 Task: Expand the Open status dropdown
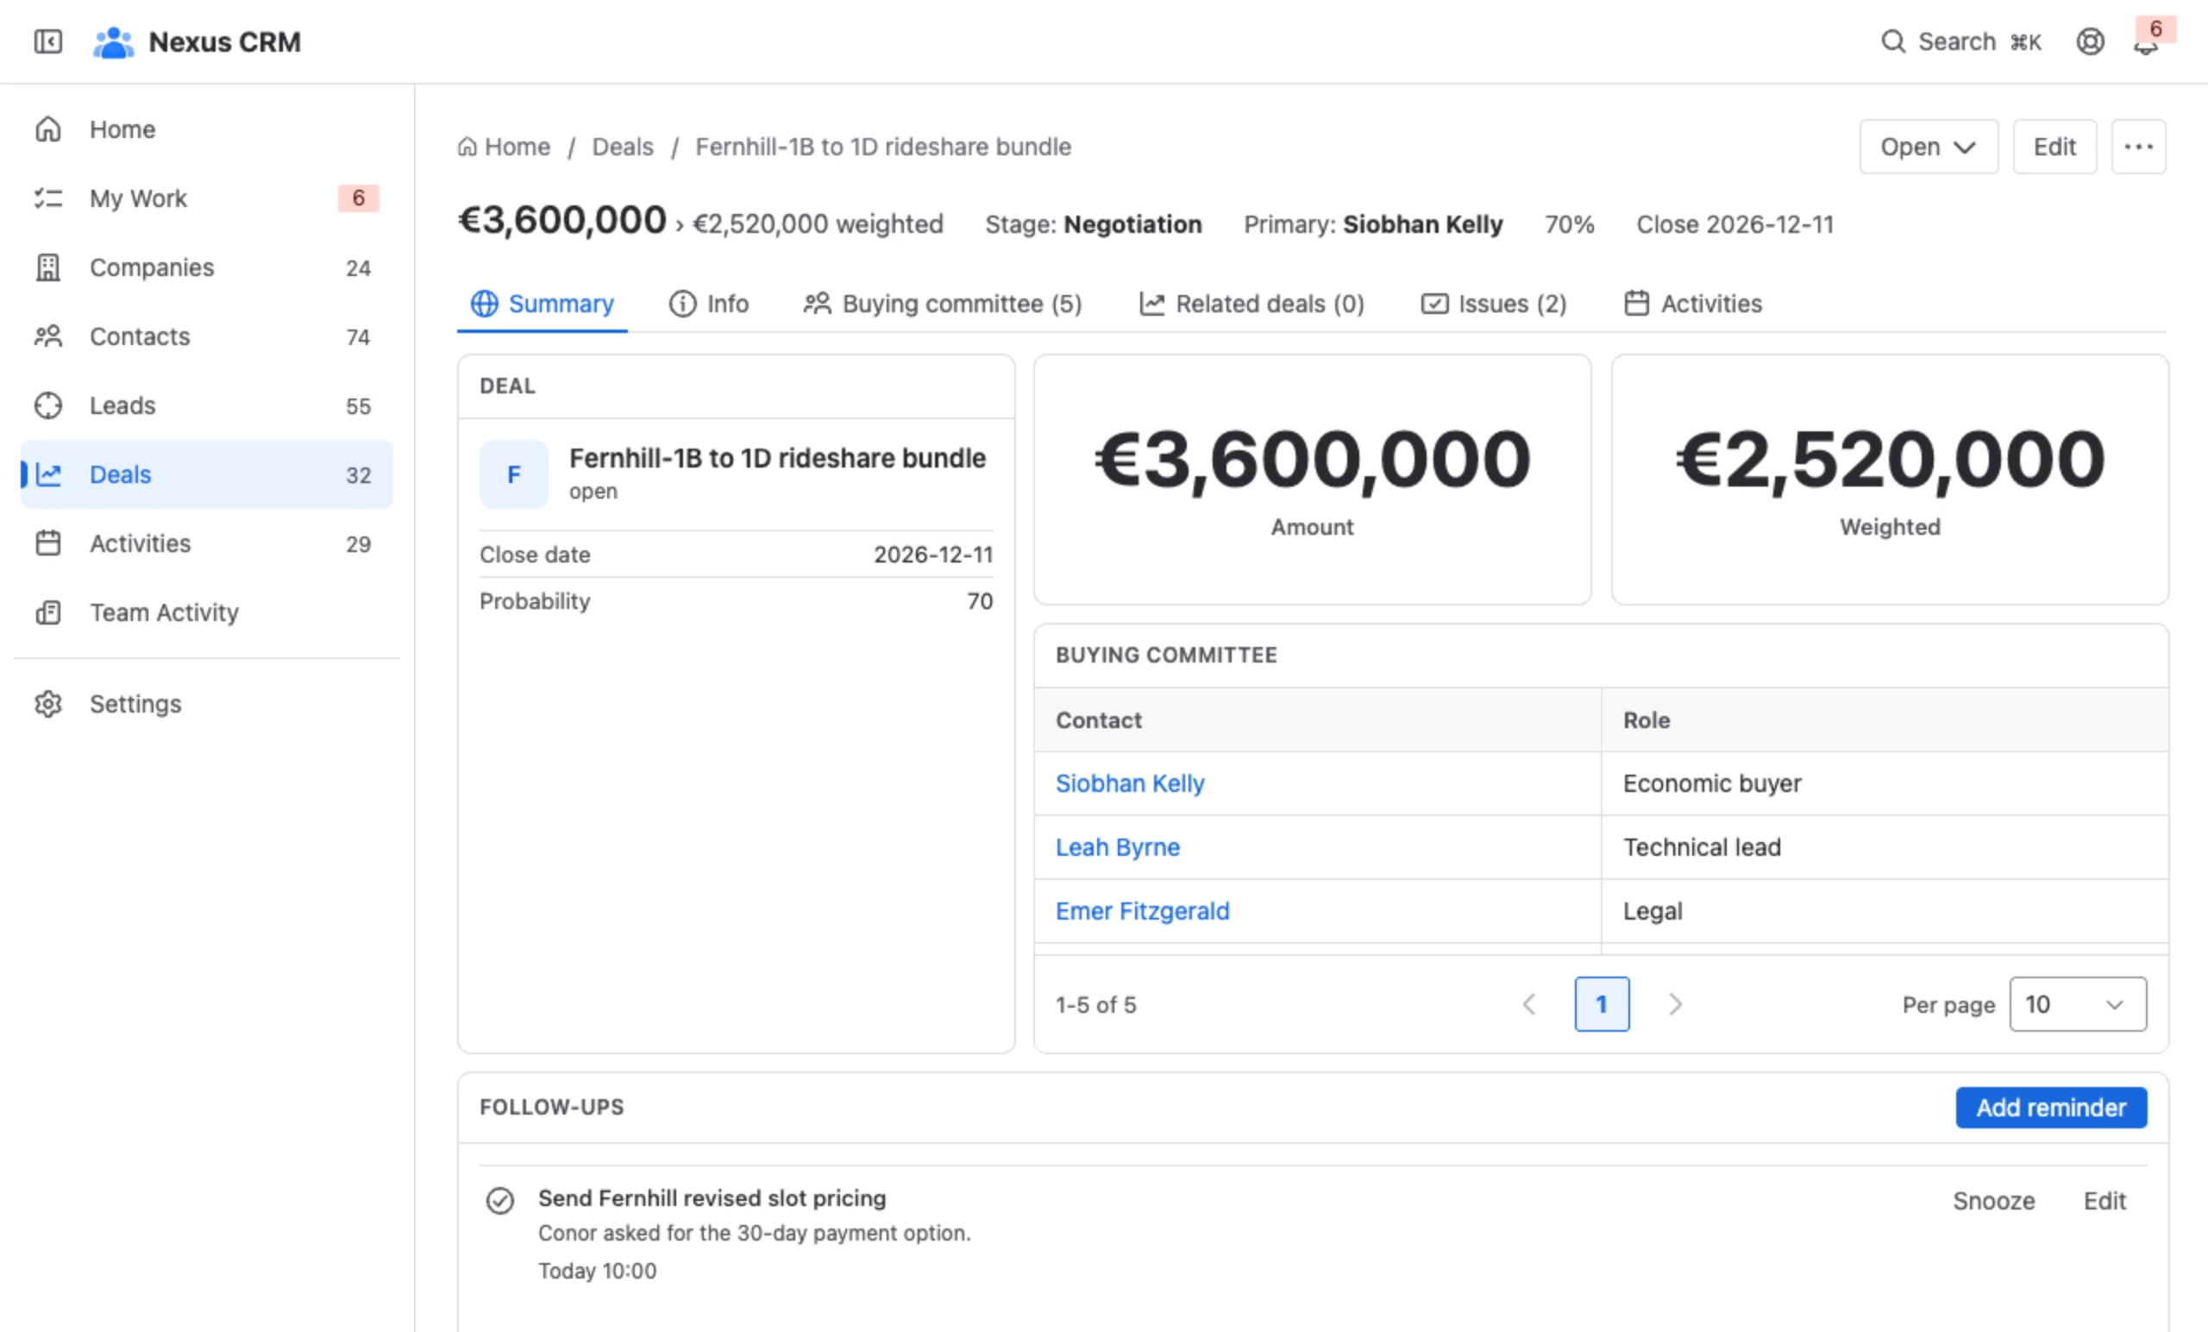pyautogui.click(x=1929, y=147)
